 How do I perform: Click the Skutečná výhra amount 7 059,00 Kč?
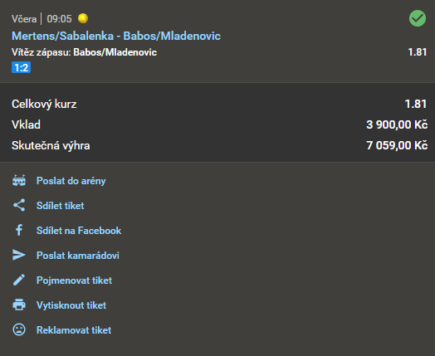[397, 145]
